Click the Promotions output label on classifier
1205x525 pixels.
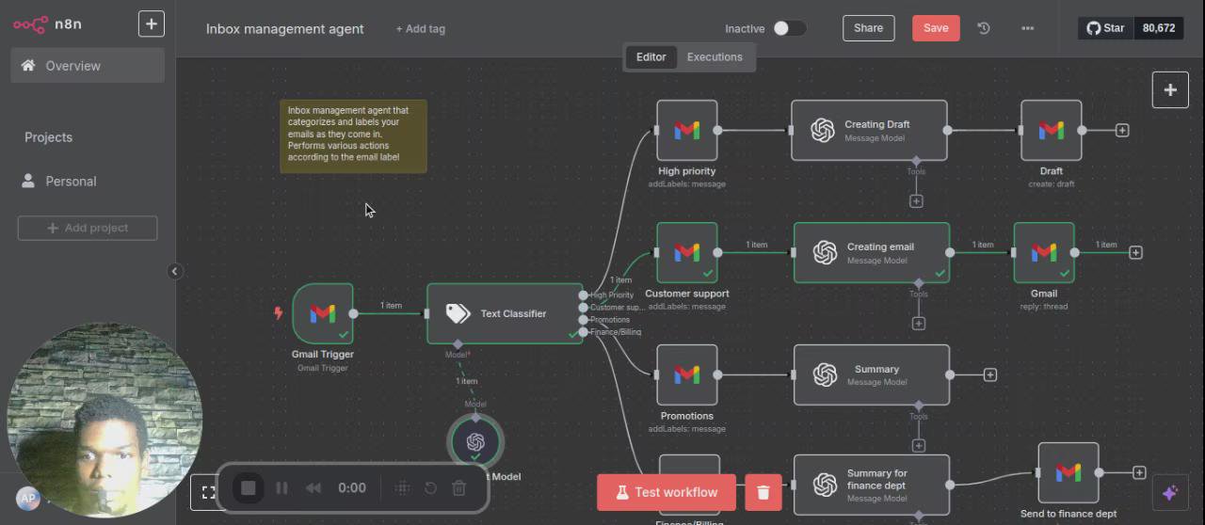pyautogui.click(x=610, y=320)
